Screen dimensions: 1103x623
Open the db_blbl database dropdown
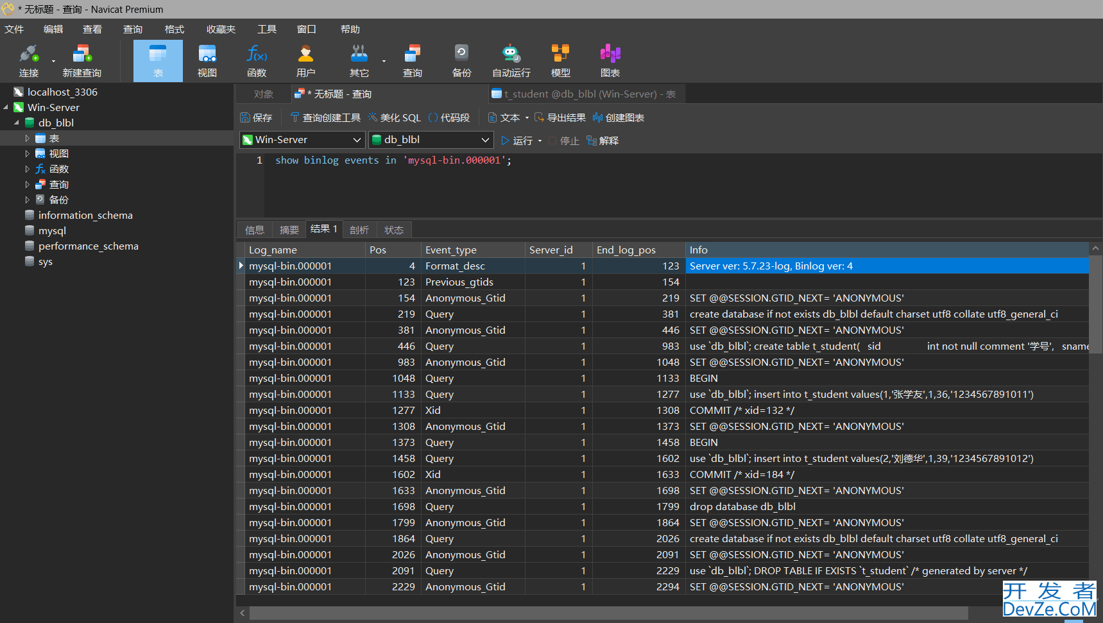pyautogui.click(x=431, y=140)
